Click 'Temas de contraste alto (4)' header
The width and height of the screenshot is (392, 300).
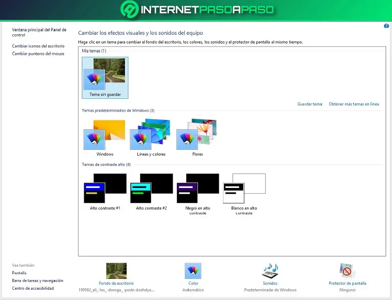(x=106, y=164)
